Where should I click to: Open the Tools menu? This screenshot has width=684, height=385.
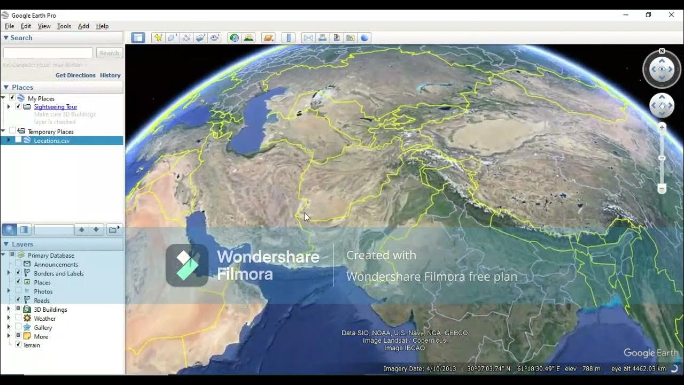click(64, 26)
